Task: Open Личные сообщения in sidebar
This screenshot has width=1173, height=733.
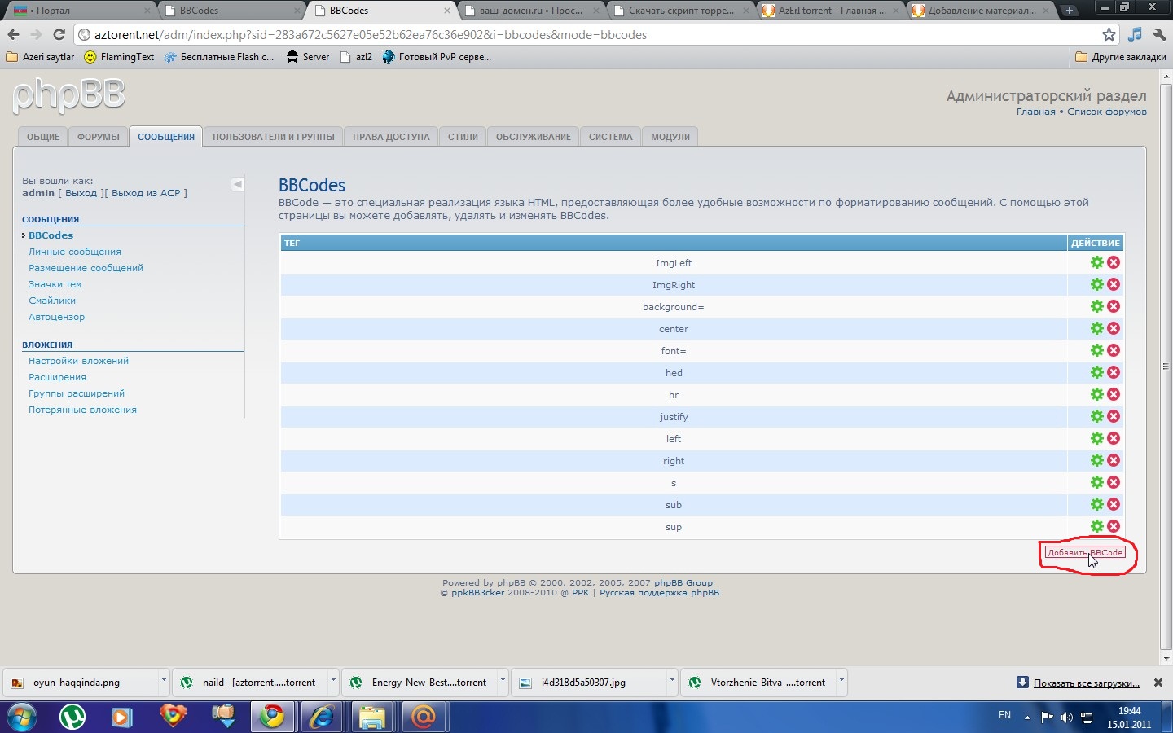Action: (x=75, y=252)
